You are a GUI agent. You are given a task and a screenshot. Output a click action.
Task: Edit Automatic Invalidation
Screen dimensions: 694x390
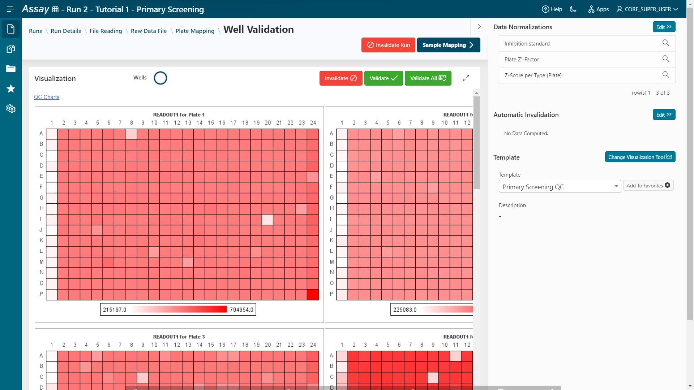tap(664, 115)
